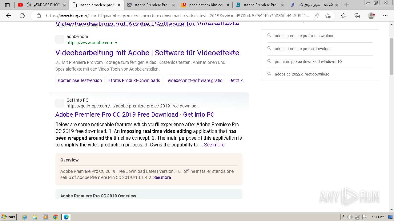Switch to the Wikipedia Adobe Premiere Pro tab

(151, 5)
